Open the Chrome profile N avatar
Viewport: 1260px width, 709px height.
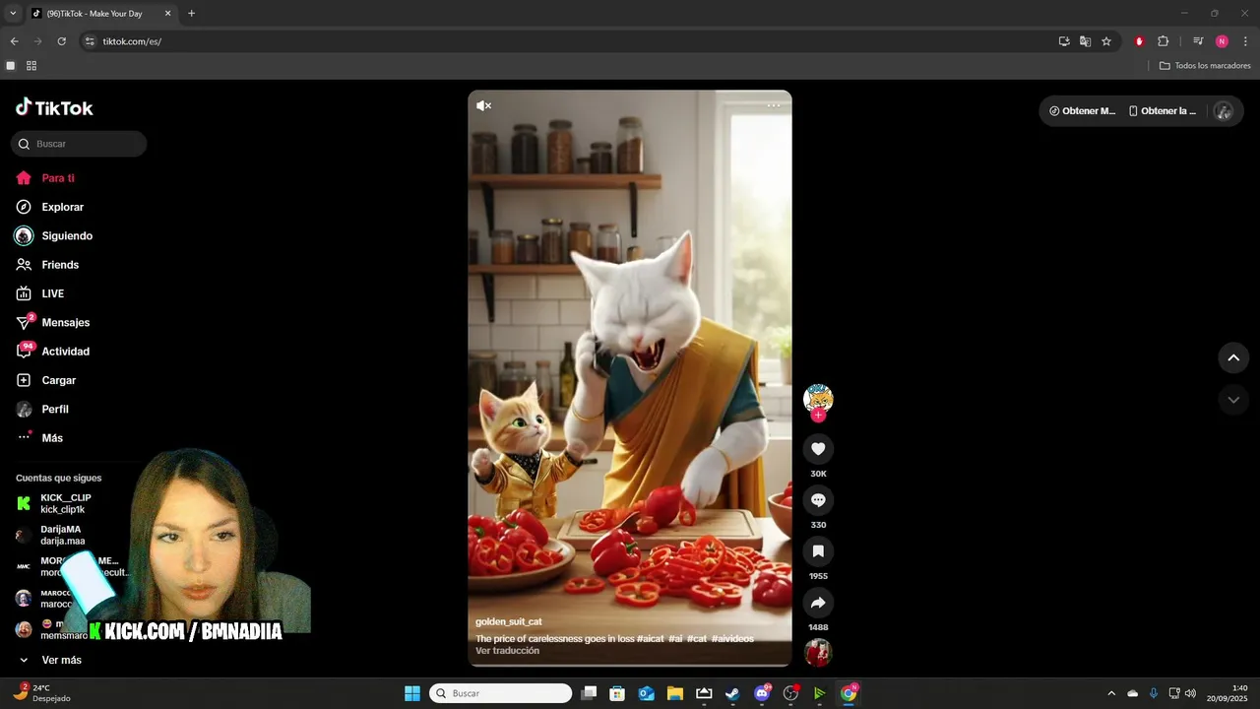coord(1222,41)
